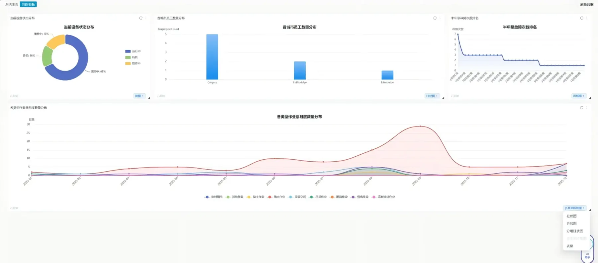Toggle 维修中 legend item in donut chart
598x263 pixels.
(133, 63)
